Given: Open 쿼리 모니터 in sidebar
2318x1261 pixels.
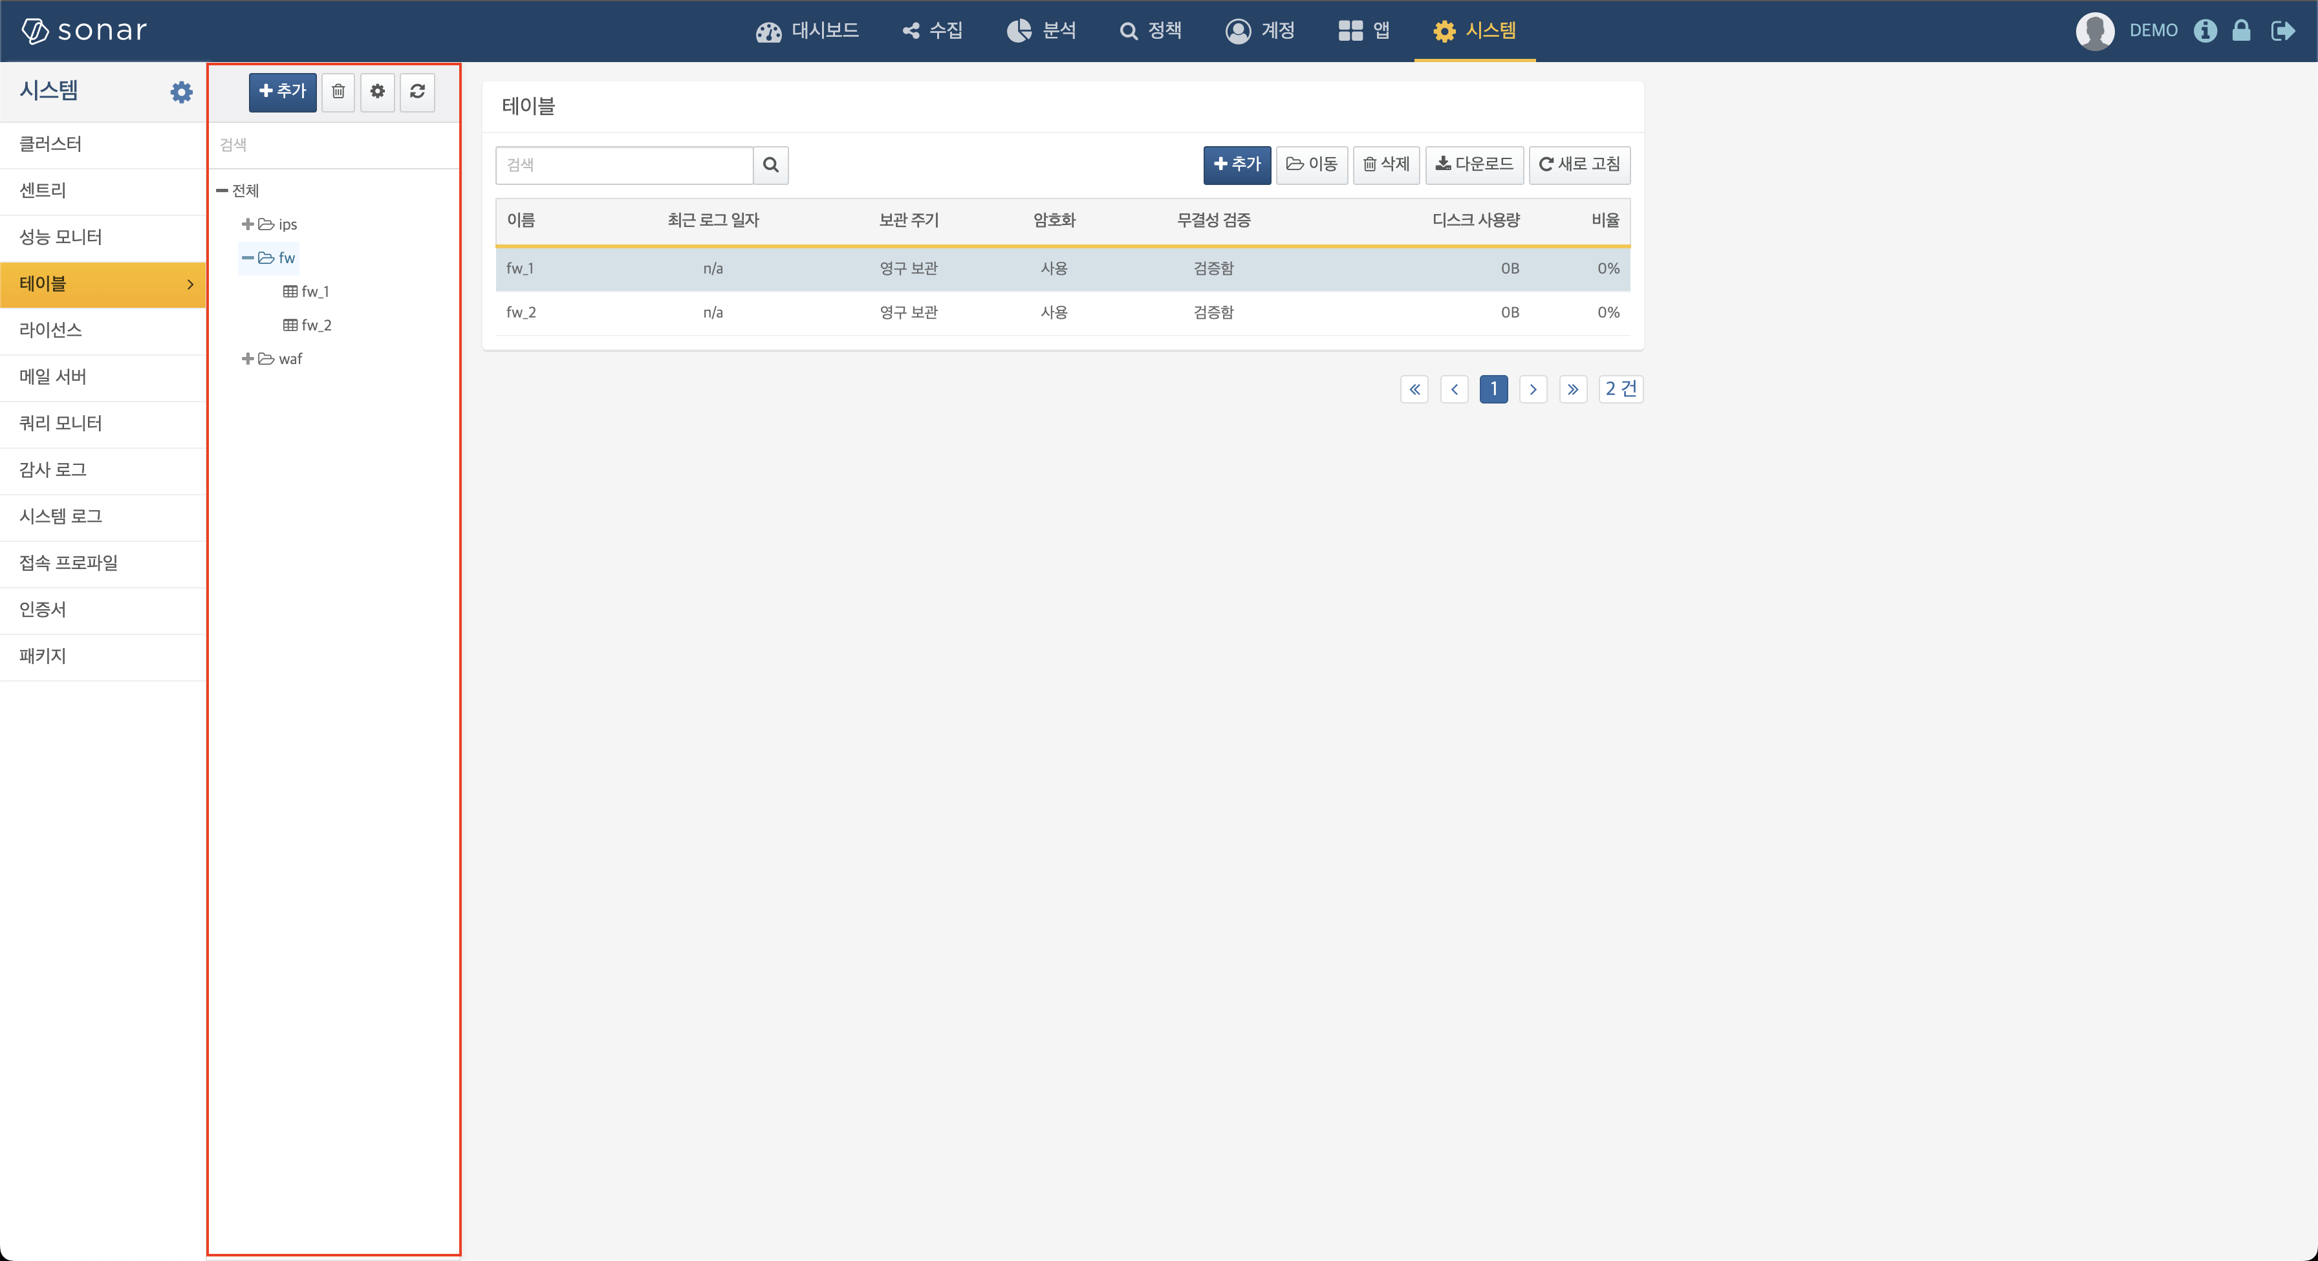Looking at the screenshot, I should pyautogui.click(x=103, y=424).
